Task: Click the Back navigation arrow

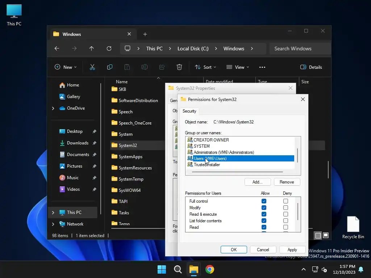Action: click(57, 49)
